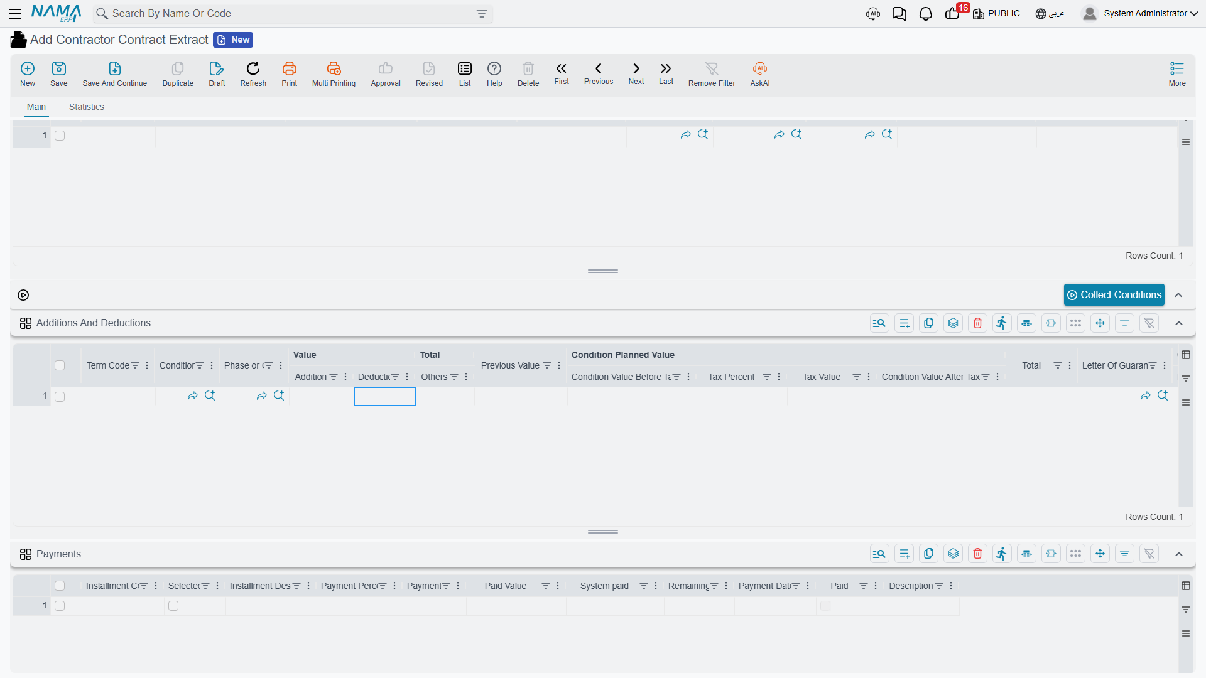Image resolution: width=1206 pixels, height=678 pixels.
Task: Focus the Search By Name Or Code field
Action: point(292,14)
